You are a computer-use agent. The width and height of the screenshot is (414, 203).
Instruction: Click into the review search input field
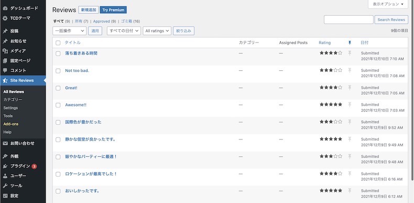tap(348, 20)
